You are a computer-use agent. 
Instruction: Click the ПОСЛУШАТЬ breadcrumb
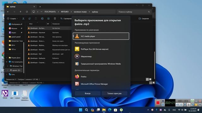tap(50, 12)
